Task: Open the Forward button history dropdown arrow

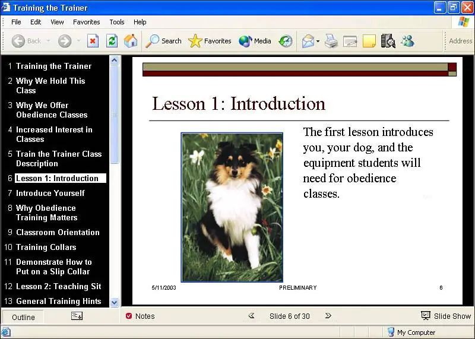Action: point(79,40)
